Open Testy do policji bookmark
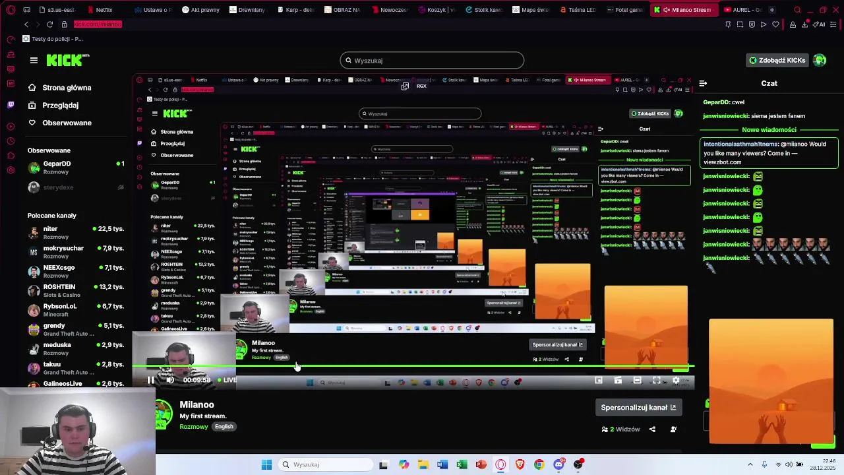The width and height of the screenshot is (844, 475). point(53,39)
